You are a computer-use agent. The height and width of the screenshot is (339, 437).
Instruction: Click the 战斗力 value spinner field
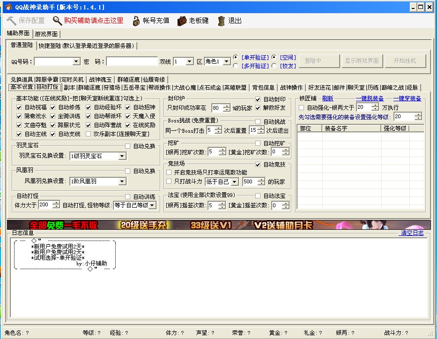(250, 182)
